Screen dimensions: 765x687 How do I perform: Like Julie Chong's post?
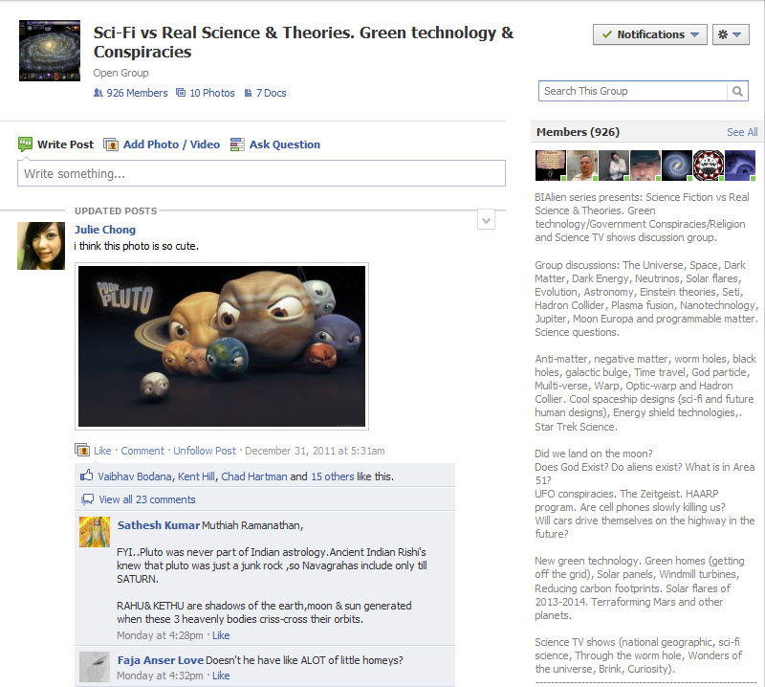[x=102, y=451]
